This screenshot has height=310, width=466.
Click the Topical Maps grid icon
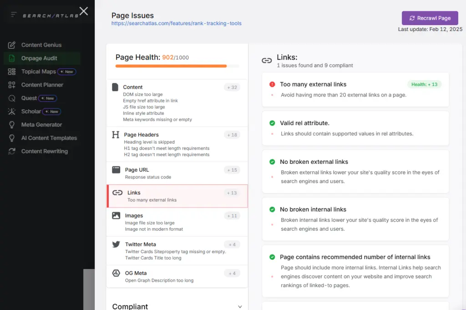11,71
